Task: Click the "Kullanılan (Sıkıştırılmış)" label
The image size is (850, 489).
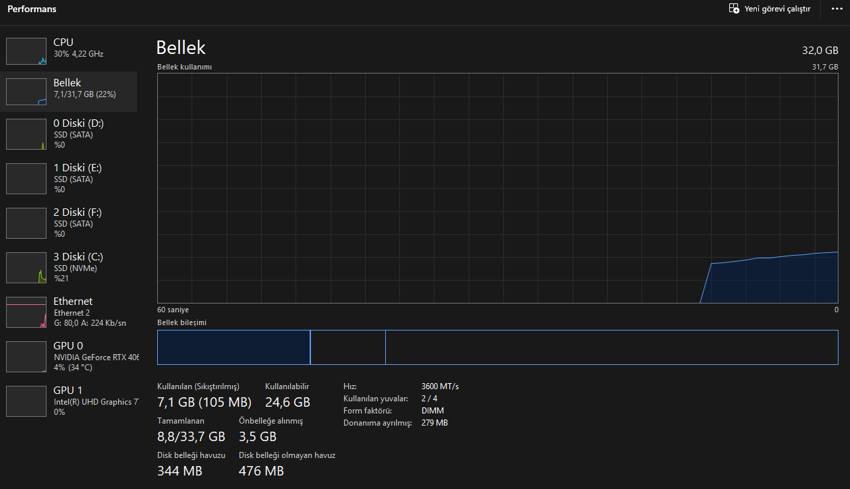Action: point(198,386)
